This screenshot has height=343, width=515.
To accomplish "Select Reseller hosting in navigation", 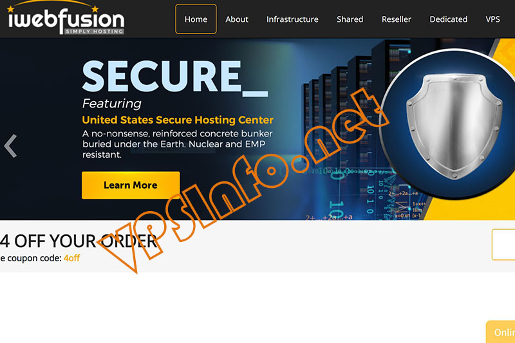I will 396,19.
